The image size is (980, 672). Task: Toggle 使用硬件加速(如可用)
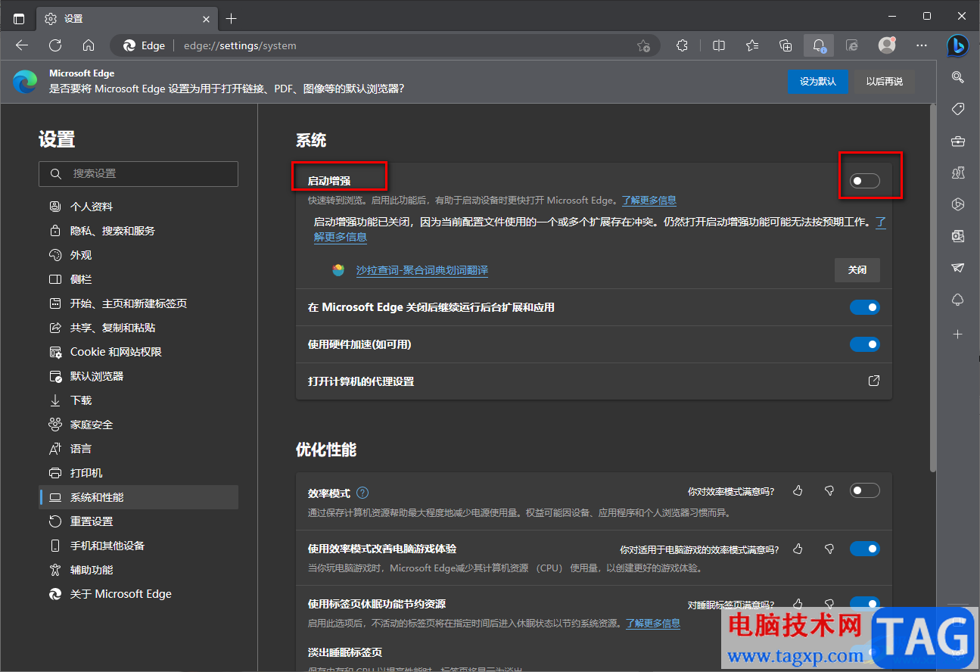(x=865, y=344)
